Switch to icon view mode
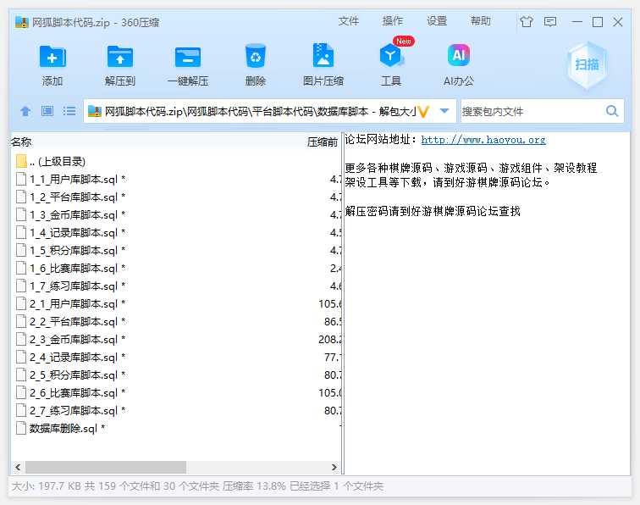The width and height of the screenshot is (640, 505). [x=47, y=111]
